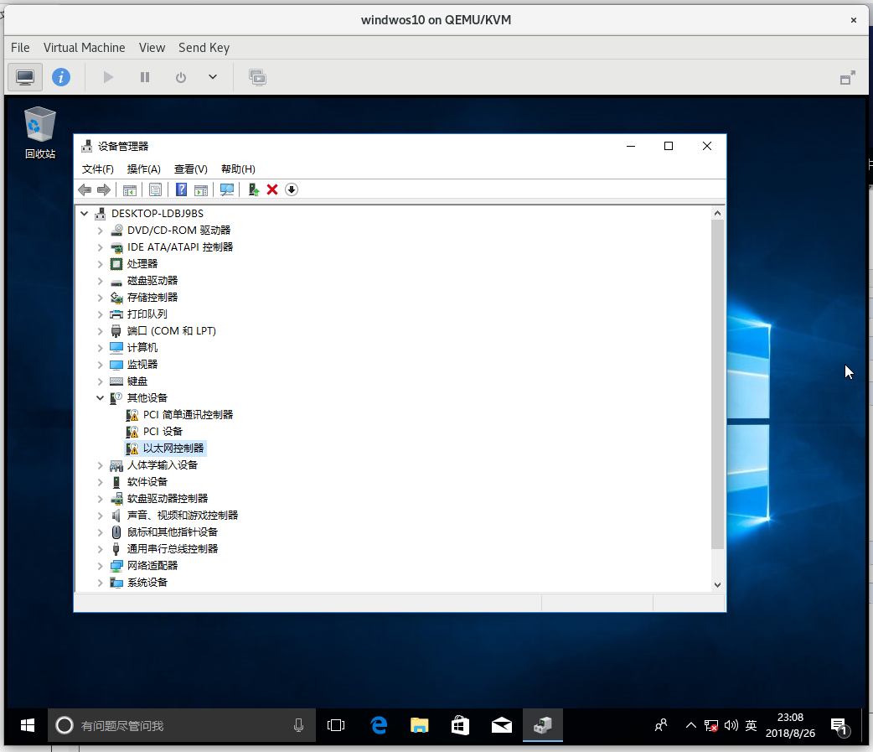Open the Virtual Machine menu

84,48
